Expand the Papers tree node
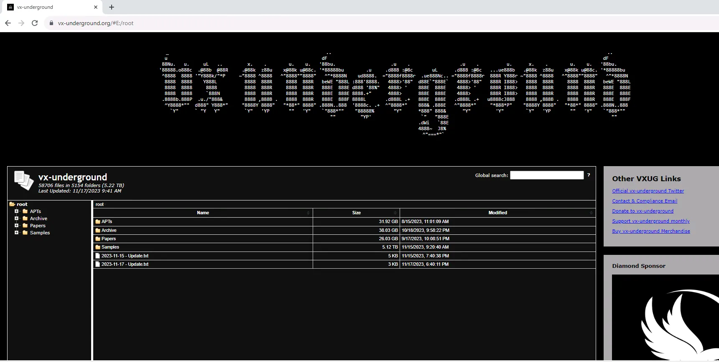719x362 pixels. coord(17,226)
